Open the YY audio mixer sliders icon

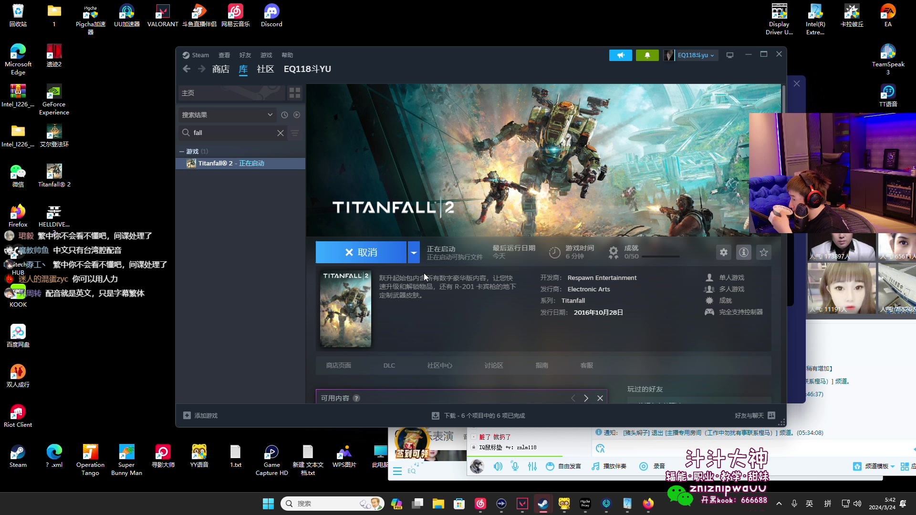click(532, 466)
